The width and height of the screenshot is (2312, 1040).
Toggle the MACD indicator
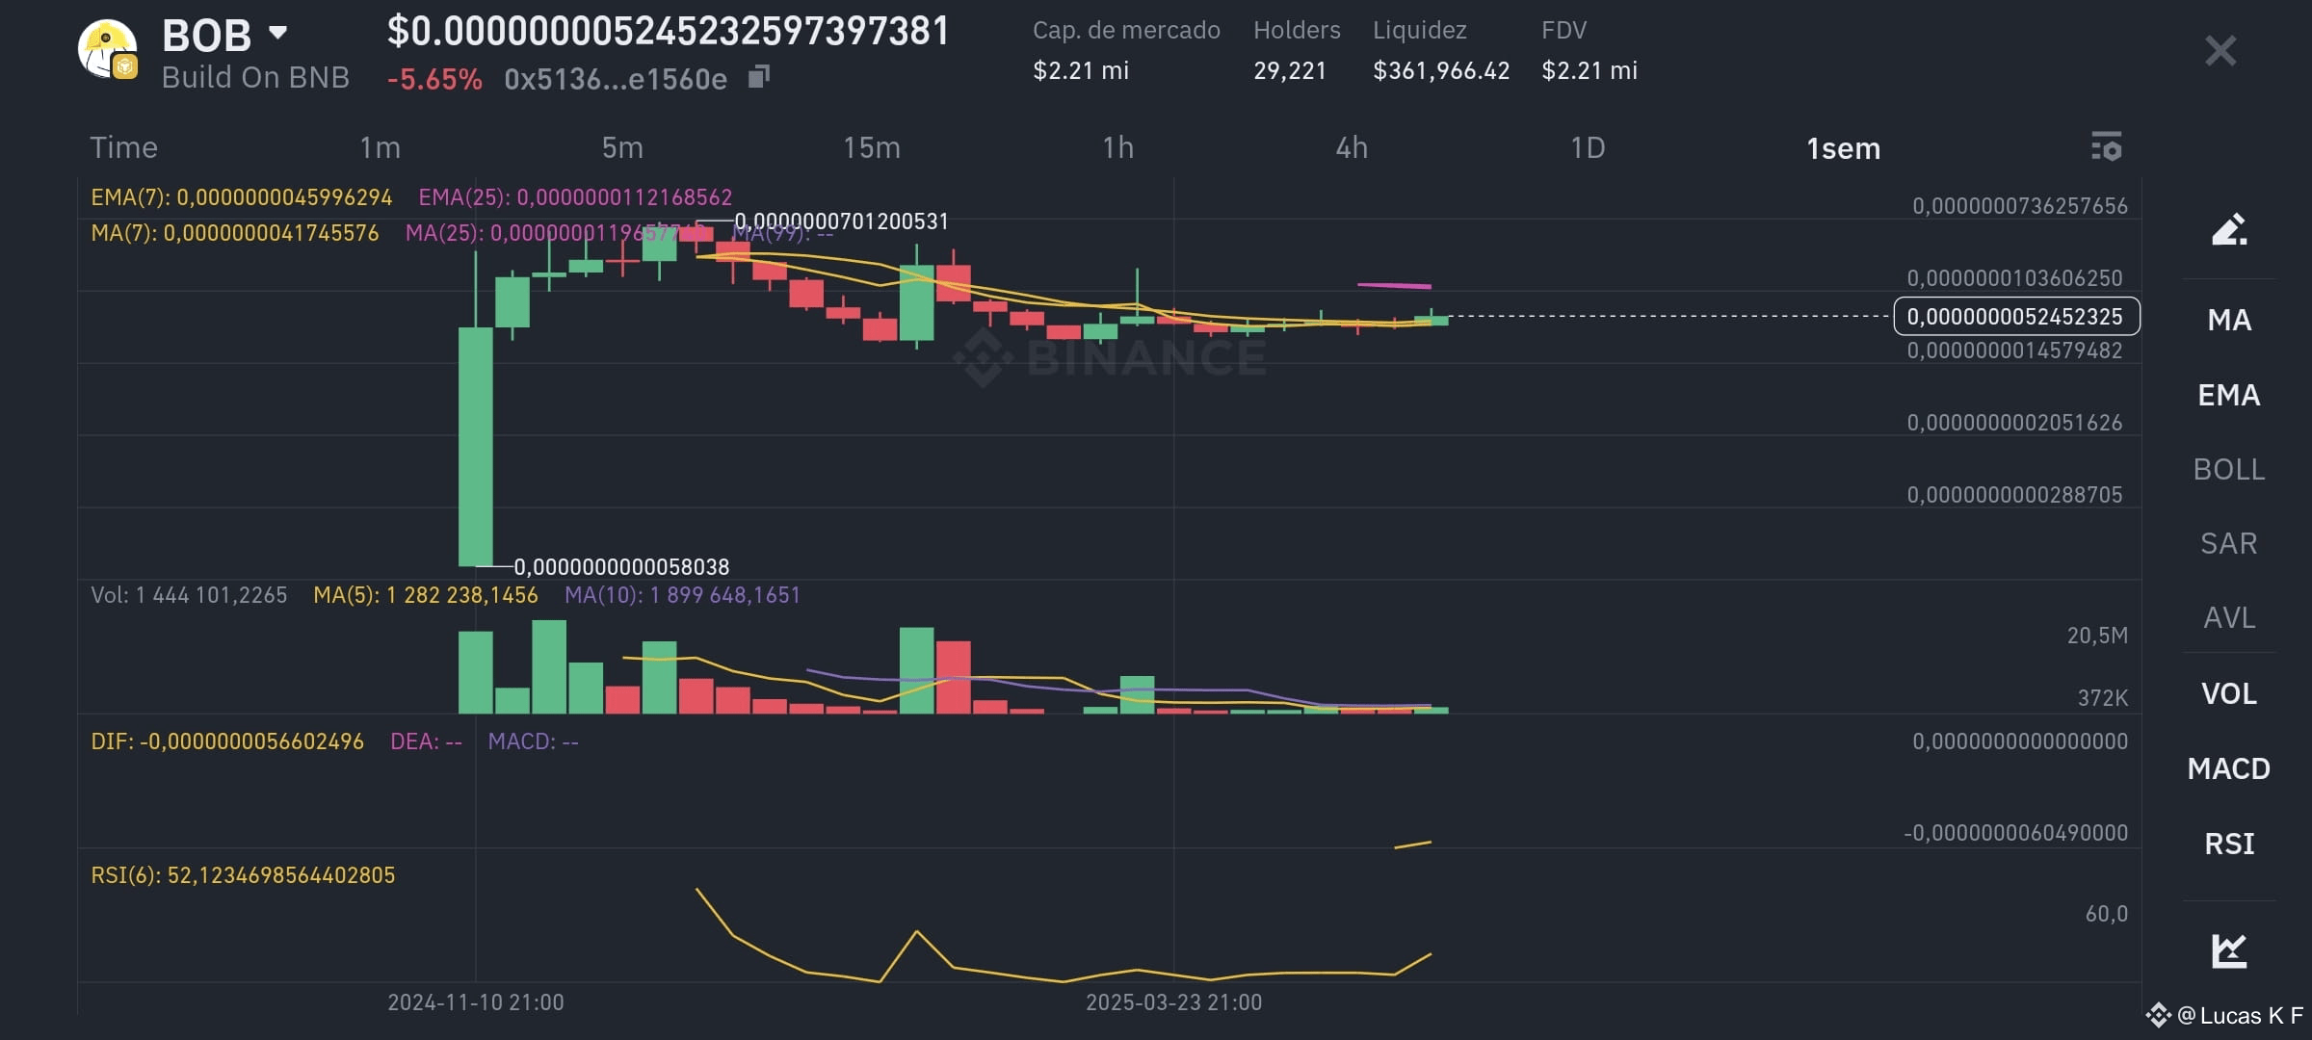(2229, 768)
